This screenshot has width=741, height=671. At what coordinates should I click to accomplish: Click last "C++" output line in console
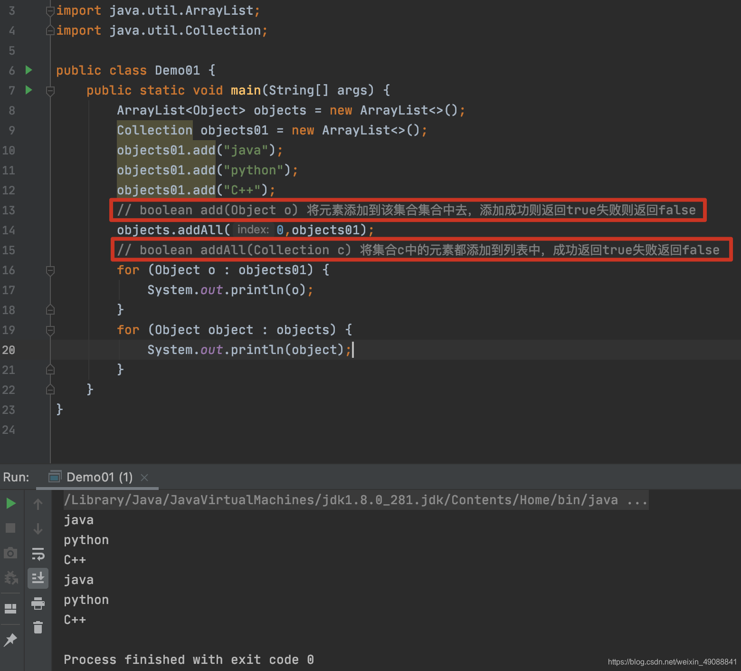[75, 620]
